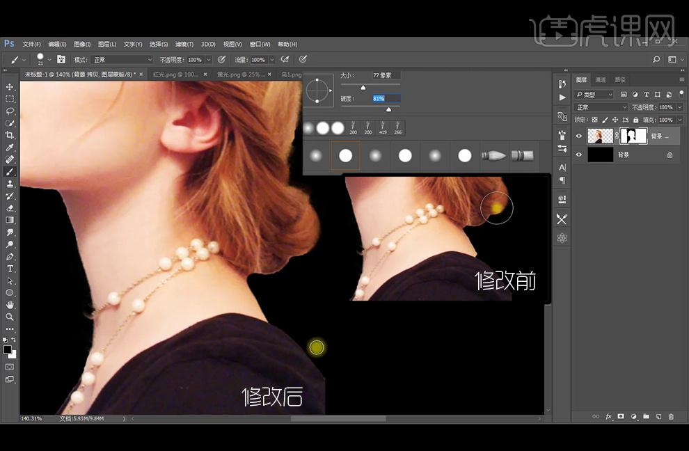Image resolution: width=689 pixels, height=451 pixels.
Task: Select the Zoom tool in toolbox
Action: click(x=10, y=317)
